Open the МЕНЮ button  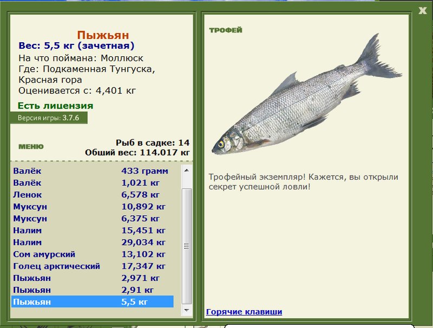coord(31,146)
